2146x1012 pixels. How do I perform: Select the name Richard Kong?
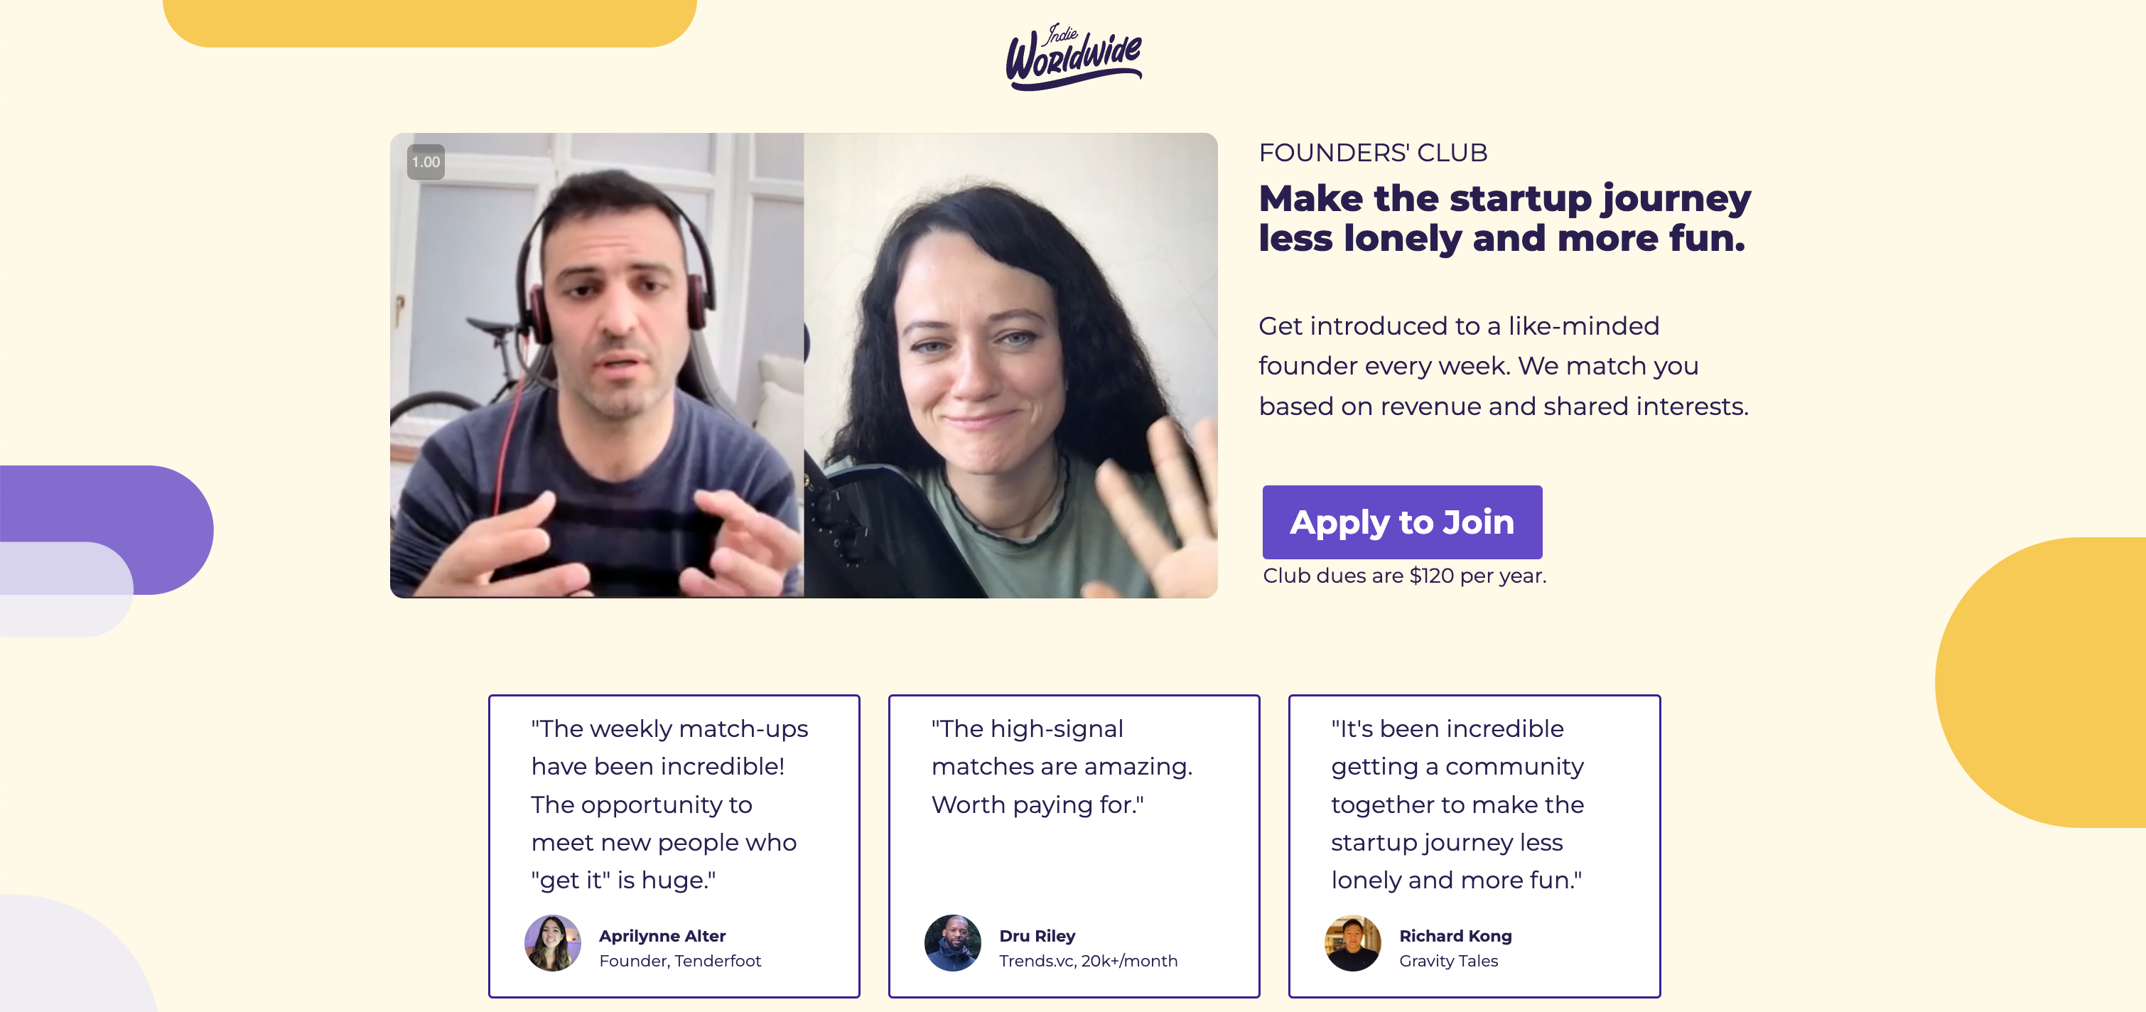click(x=1455, y=935)
